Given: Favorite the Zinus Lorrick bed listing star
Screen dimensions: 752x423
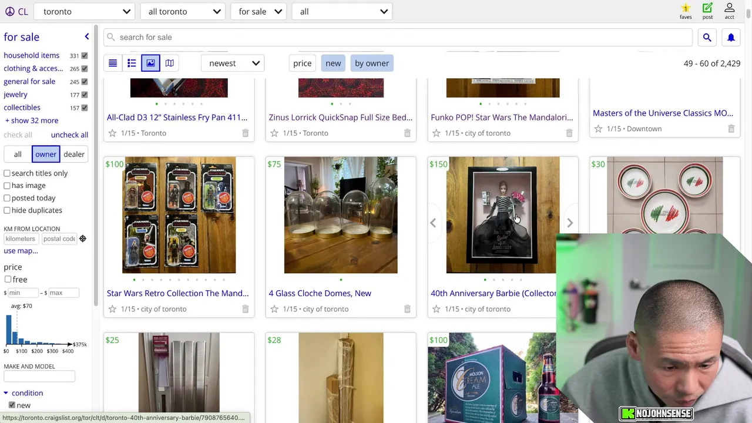Looking at the screenshot, I should pos(274,133).
